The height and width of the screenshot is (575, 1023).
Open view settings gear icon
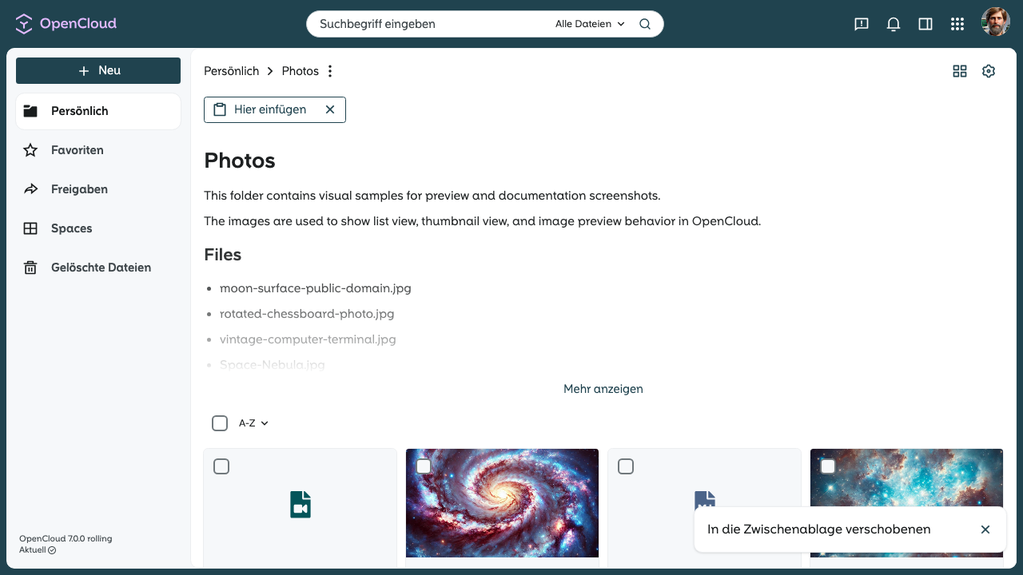(989, 71)
